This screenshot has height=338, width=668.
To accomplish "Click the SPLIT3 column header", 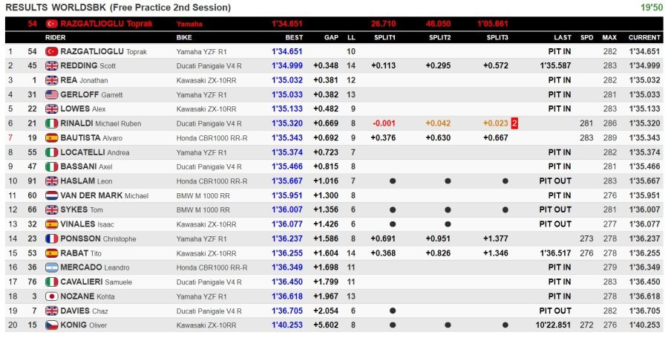I will click(x=497, y=37).
